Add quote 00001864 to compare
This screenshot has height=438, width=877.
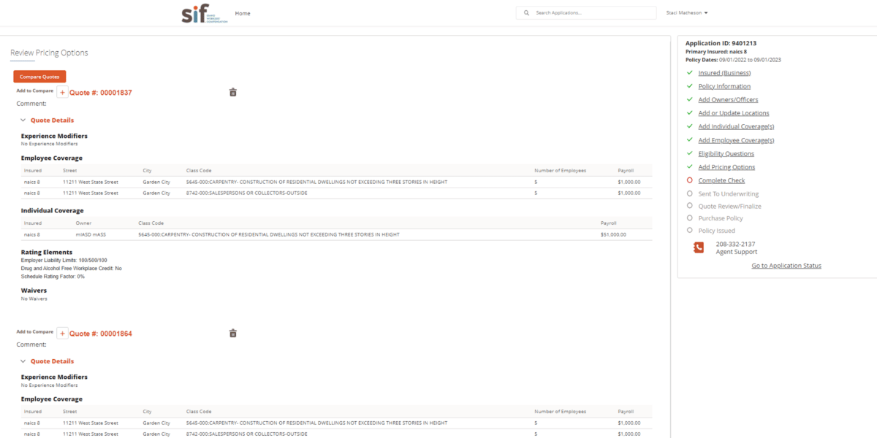coord(62,333)
